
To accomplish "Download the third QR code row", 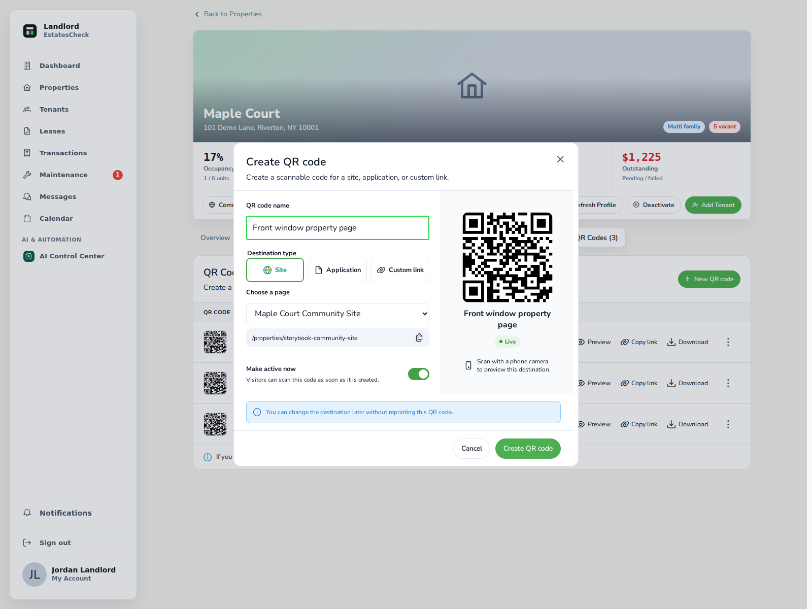I will [x=688, y=424].
